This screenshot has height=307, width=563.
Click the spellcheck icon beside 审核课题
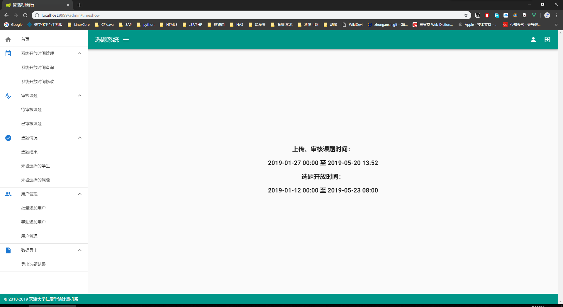8,95
